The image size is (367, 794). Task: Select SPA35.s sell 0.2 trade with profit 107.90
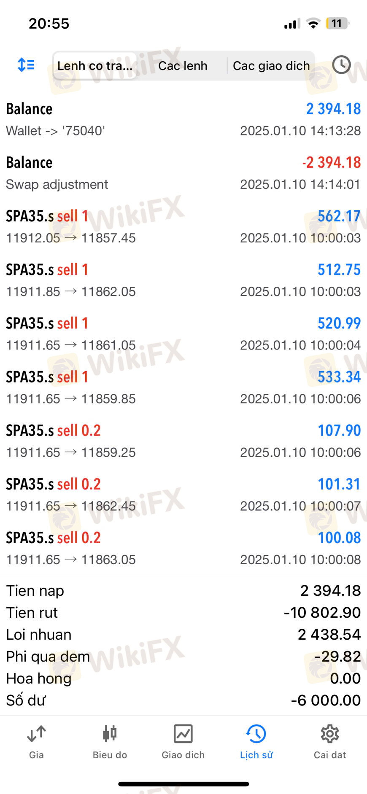point(183,441)
